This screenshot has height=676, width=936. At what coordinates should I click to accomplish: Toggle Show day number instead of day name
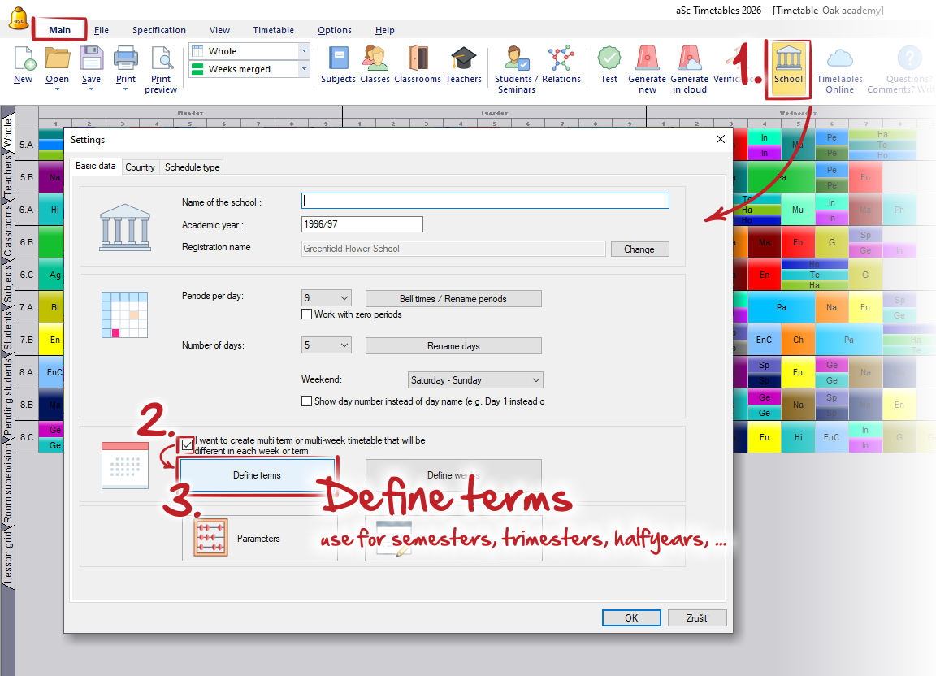click(307, 401)
